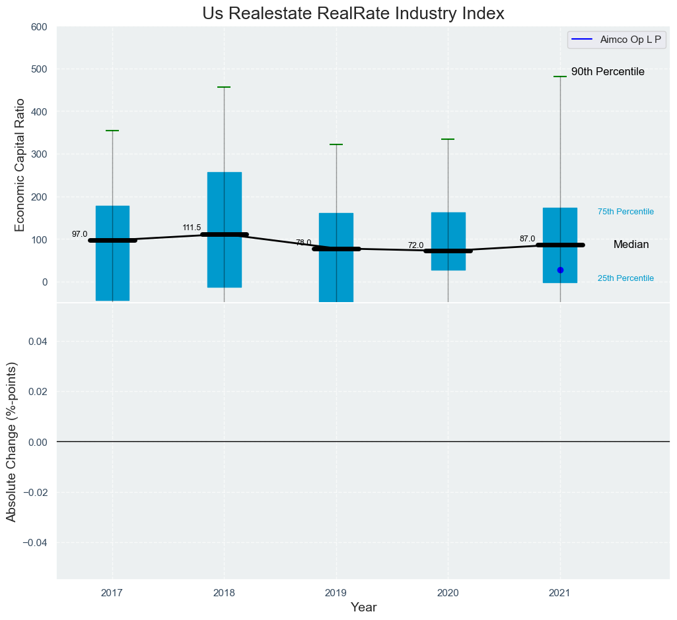Select the blue Aimco data point in 2021
677x620 pixels.
(x=560, y=270)
